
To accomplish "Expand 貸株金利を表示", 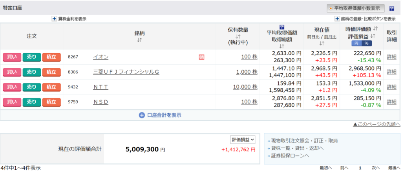I will [x=69, y=19].
